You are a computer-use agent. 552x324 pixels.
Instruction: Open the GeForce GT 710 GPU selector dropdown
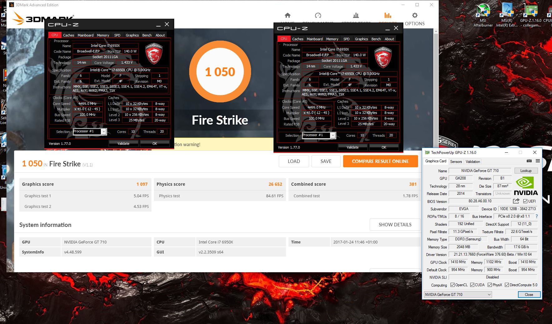(458, 294)
